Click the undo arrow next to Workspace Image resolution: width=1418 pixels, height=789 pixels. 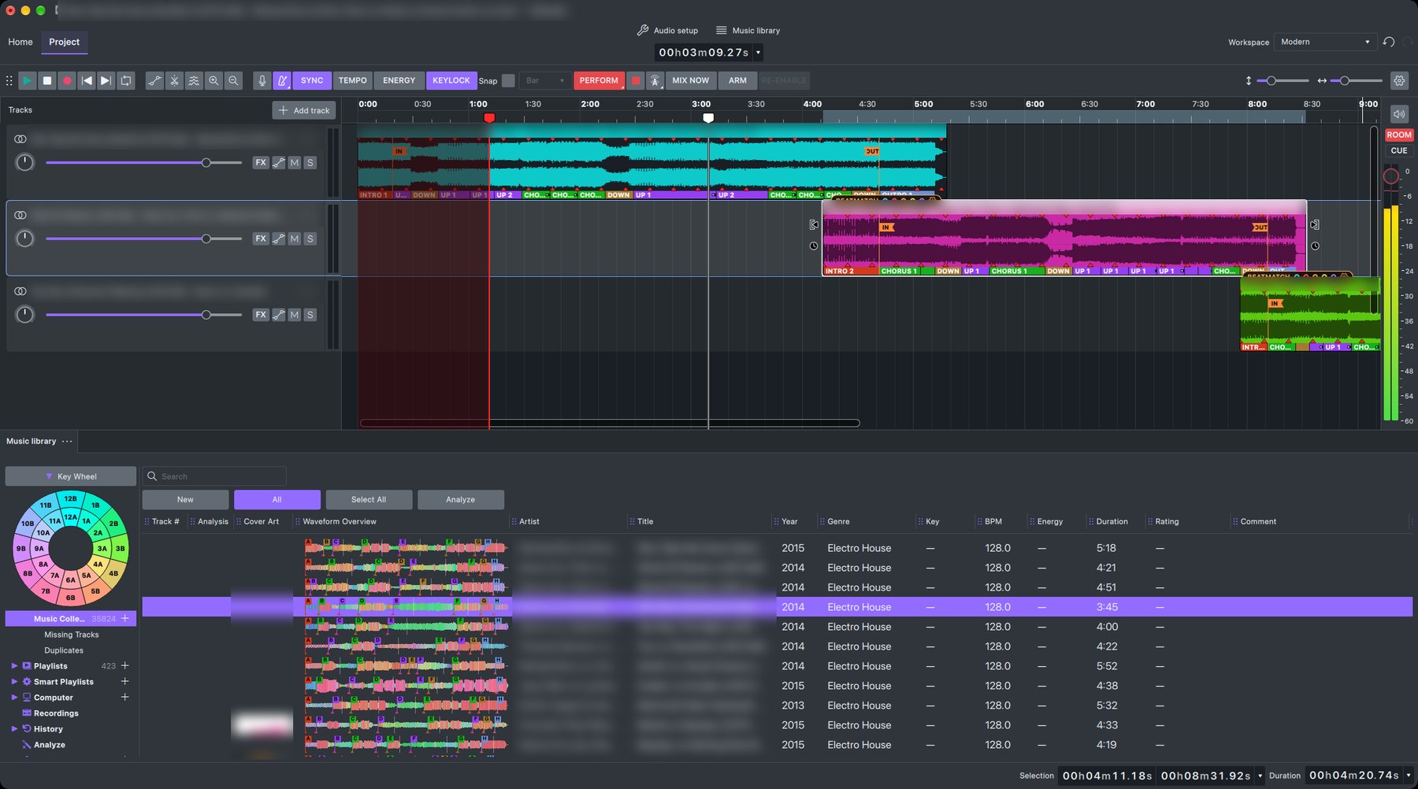click(x=1389, y=42)
